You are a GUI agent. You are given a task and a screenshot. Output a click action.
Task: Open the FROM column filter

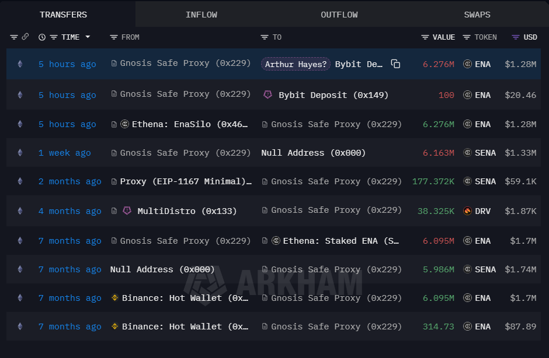pyautogui.click(x=114, y=37)
